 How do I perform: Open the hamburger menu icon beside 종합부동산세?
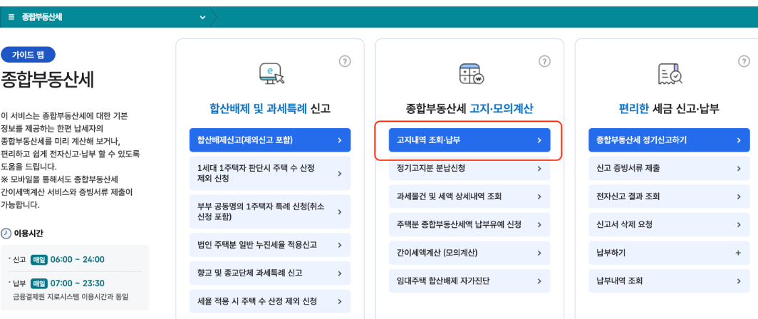tap(11, 17)
